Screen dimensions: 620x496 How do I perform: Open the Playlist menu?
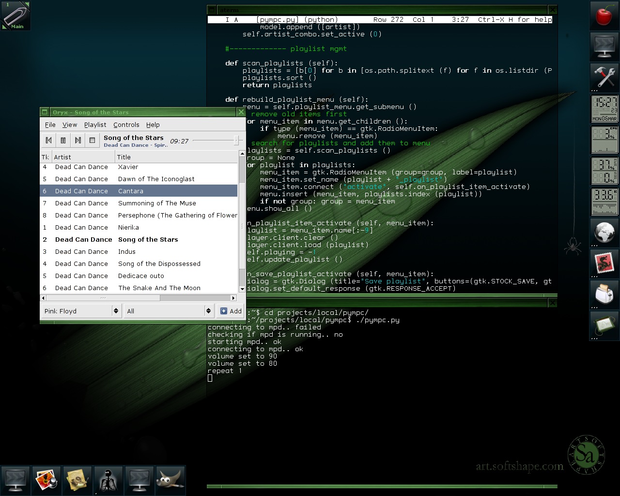click(95, 124)
